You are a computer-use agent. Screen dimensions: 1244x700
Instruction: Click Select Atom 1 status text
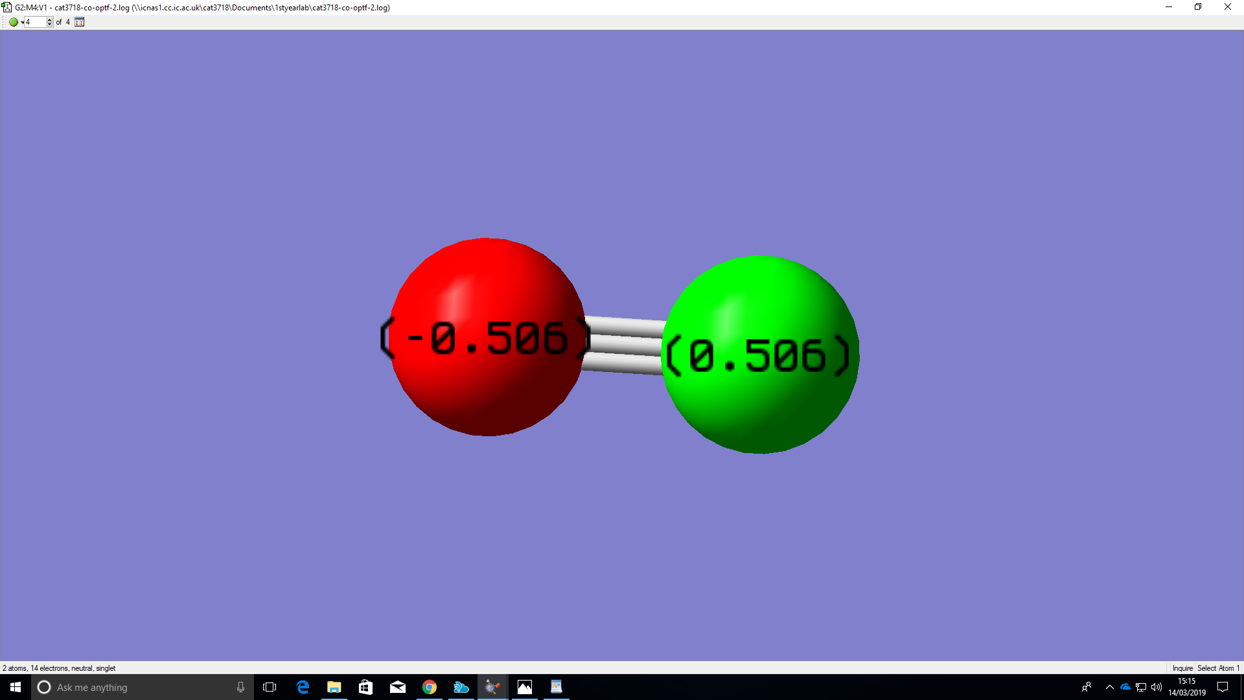(1217, 668)
